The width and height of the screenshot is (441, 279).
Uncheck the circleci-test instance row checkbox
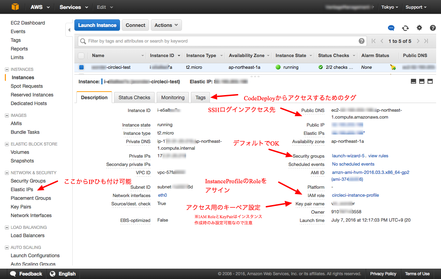82,67
